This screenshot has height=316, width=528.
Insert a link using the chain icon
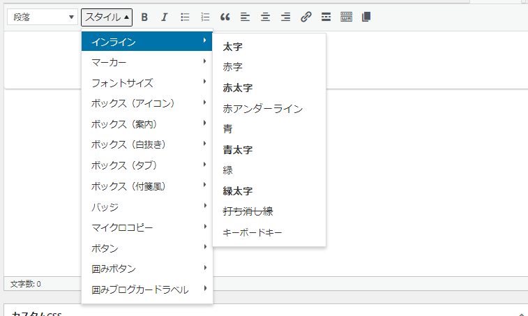306,17
